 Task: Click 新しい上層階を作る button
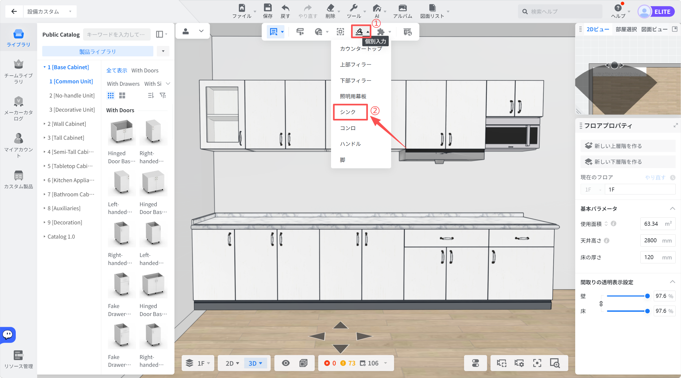pos(628,146)
